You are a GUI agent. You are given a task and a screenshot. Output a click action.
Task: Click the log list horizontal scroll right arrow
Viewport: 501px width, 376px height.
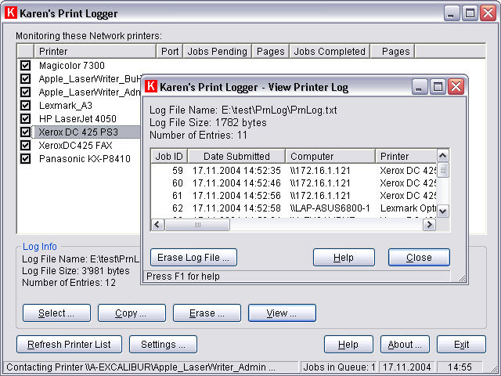click(429, 225)
